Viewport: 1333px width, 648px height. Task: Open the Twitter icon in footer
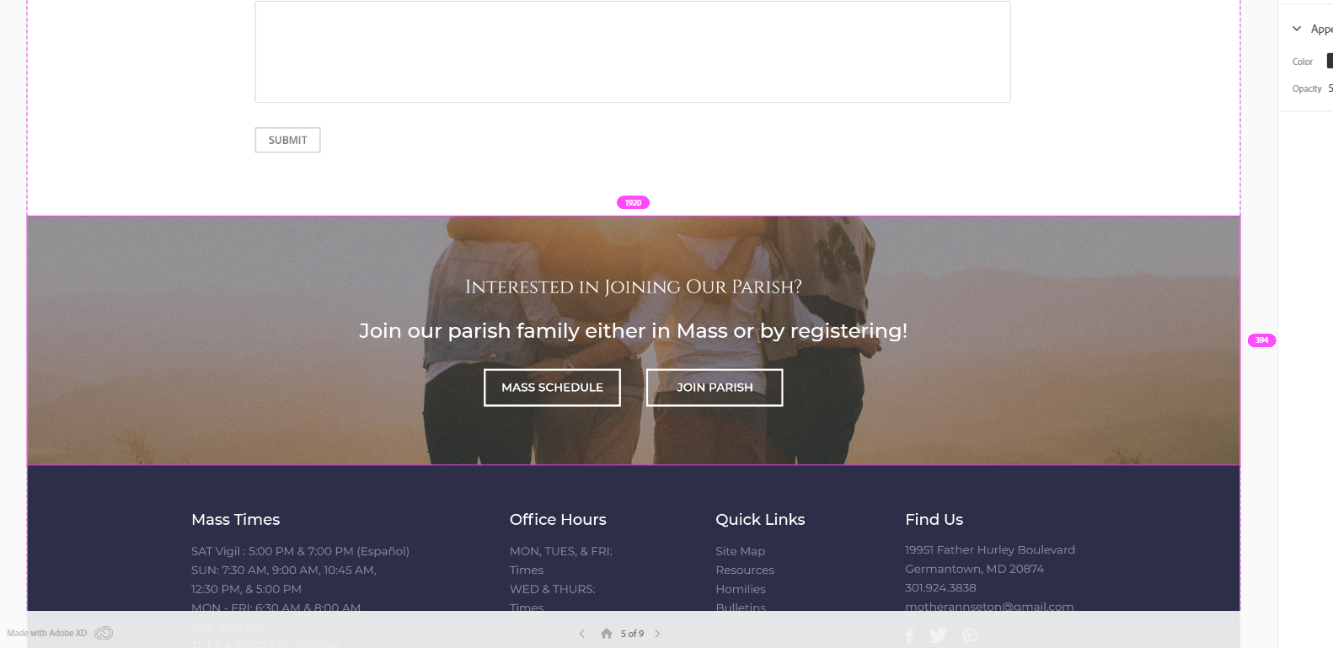[x=937, y=635]
